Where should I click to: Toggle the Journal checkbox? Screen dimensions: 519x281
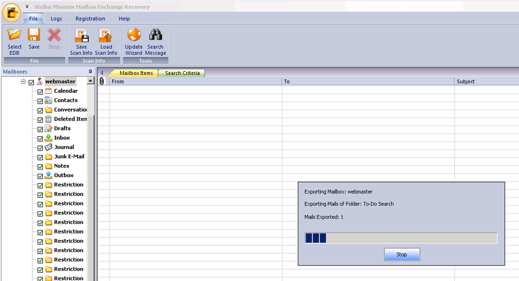[40, 148]
